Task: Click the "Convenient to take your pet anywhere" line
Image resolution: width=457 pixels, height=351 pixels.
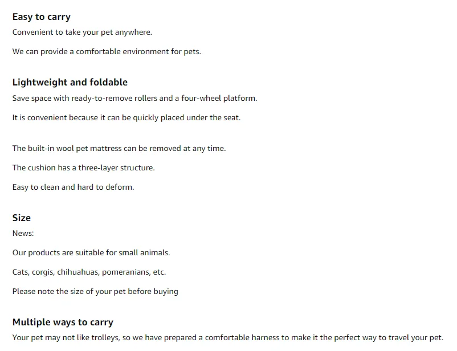Action: click(x=82, y=32)
